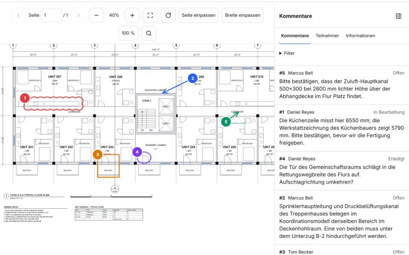This screenshot has width=409, height=255.
Task: Click the In Bearbeitung status label
Action: (389, 112)
